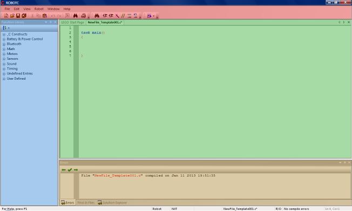Click the Function Library braces filter icon
352x211 pixels.
[4, 28]
